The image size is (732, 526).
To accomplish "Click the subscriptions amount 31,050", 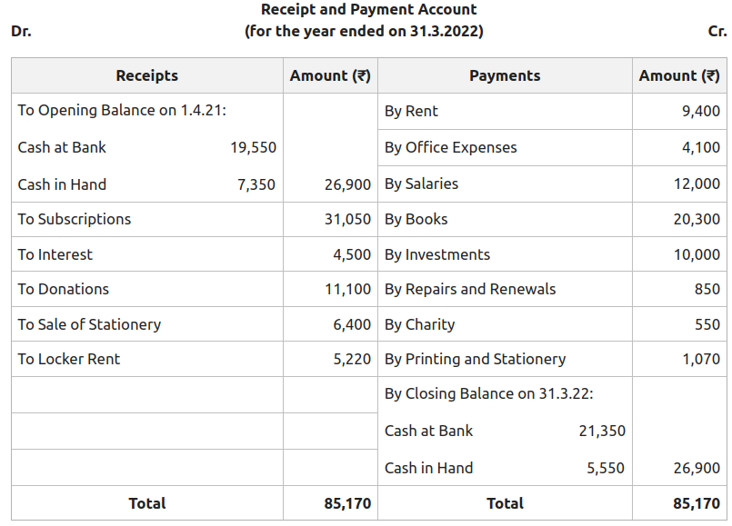I will point(347,219).
